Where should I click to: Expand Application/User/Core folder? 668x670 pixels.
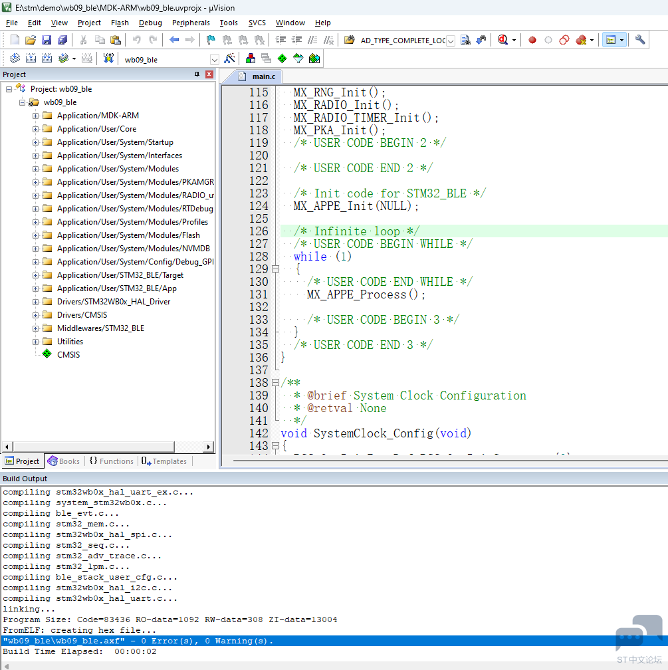[35, 129]
